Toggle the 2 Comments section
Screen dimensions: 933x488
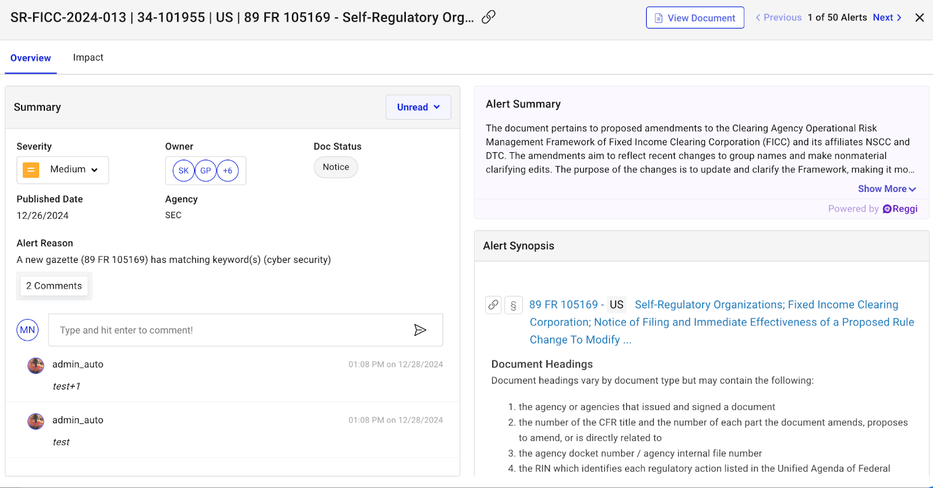pos(54,286)
